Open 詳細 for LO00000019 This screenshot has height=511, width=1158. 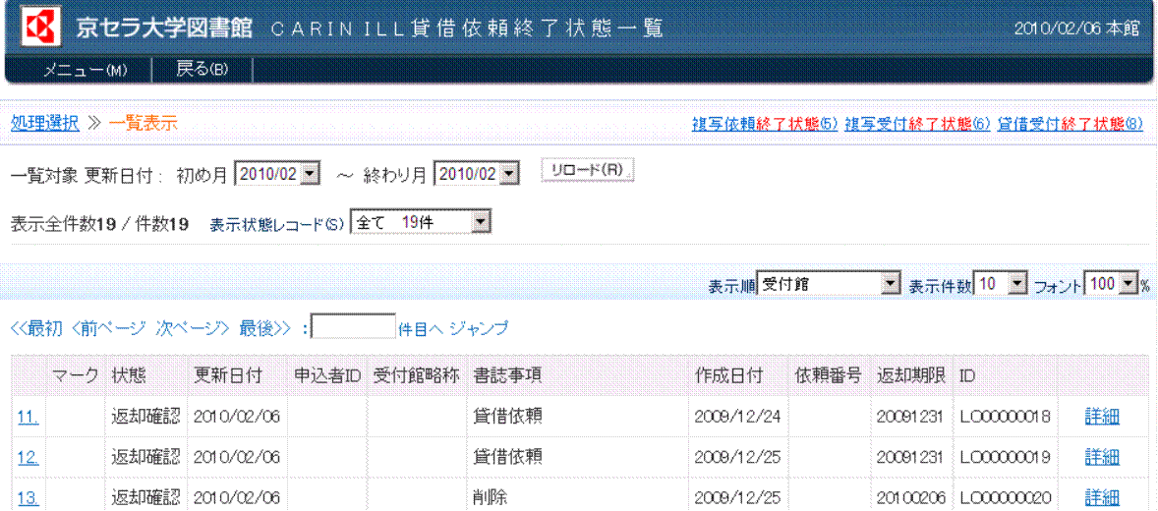point(1102,458)
